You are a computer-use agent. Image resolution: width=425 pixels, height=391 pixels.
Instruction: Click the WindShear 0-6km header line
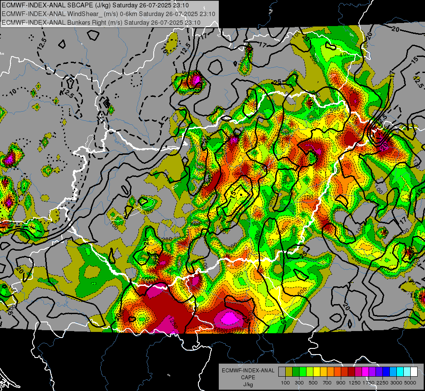(109, 14)
